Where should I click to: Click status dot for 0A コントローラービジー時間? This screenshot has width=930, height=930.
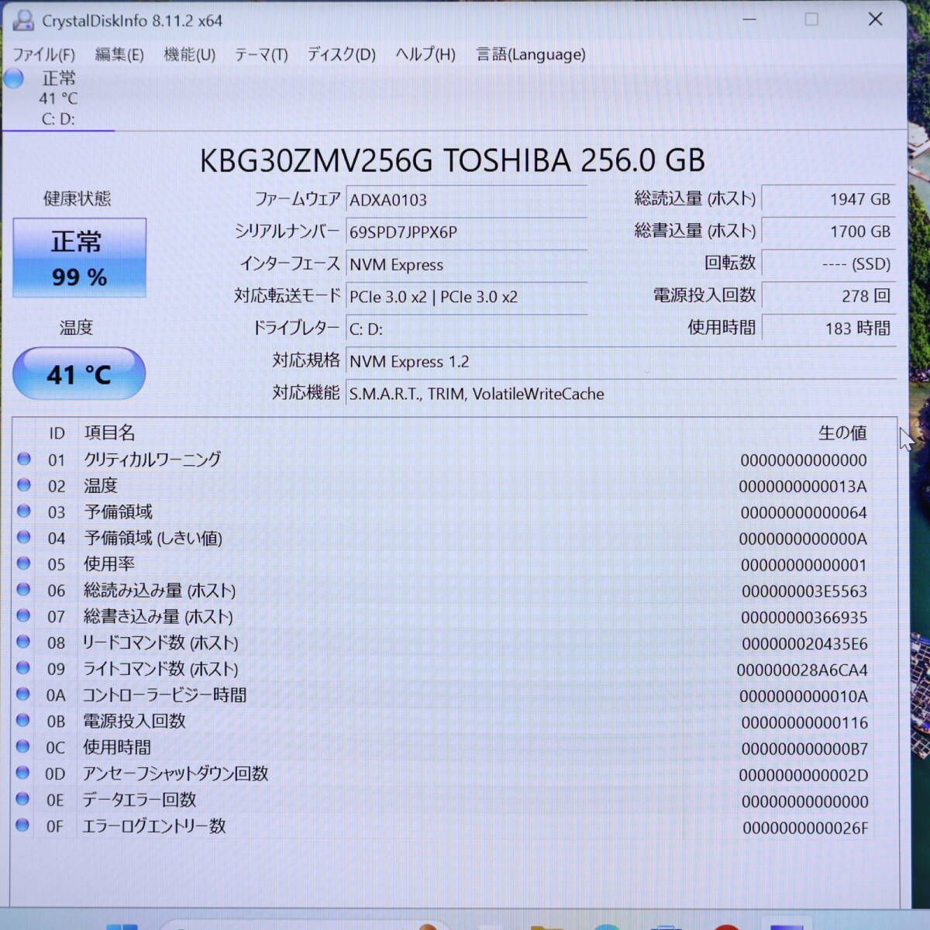point(24,694)
